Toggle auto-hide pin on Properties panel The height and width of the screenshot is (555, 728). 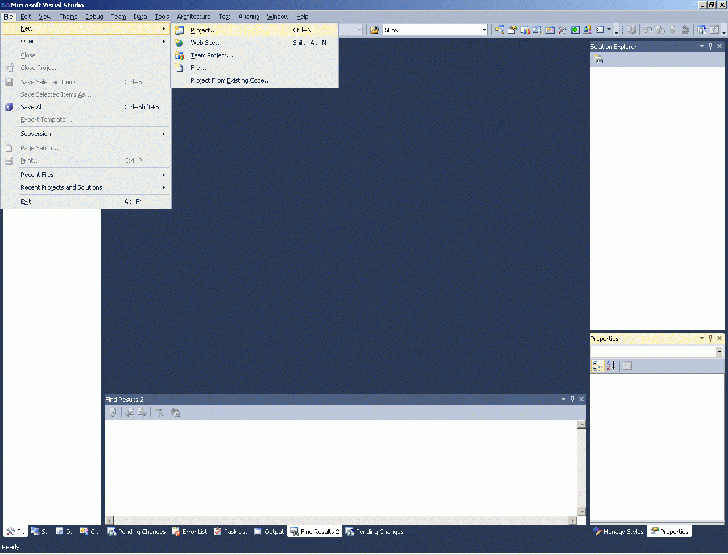(710, 338)
